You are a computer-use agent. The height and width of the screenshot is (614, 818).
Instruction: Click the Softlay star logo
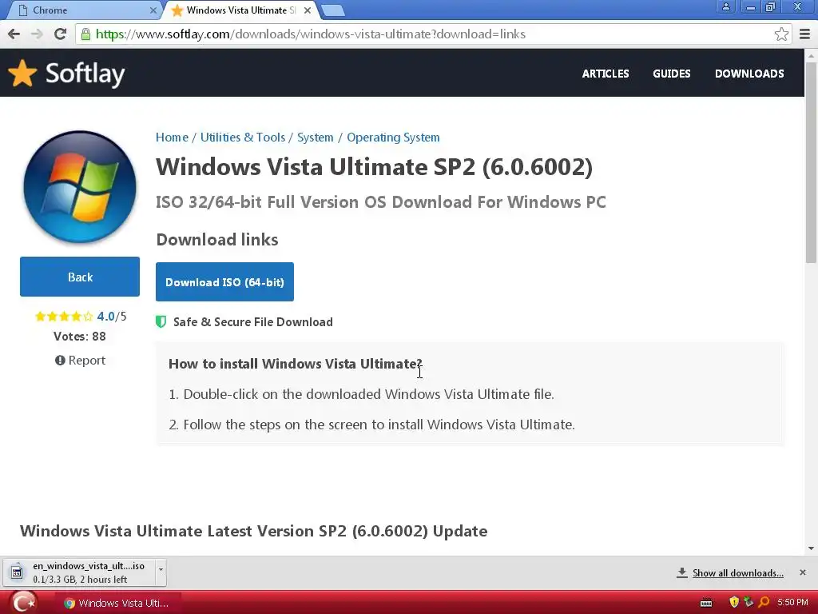click(x=22, y=73)
